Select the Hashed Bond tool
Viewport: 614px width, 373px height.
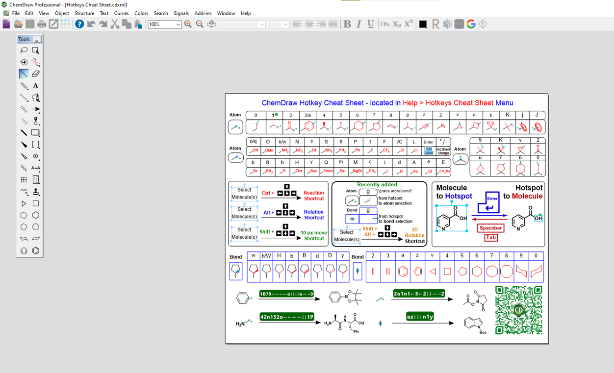(x=24, y=109)
